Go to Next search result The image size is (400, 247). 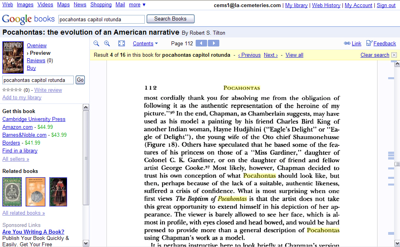(x=271, y=55)
